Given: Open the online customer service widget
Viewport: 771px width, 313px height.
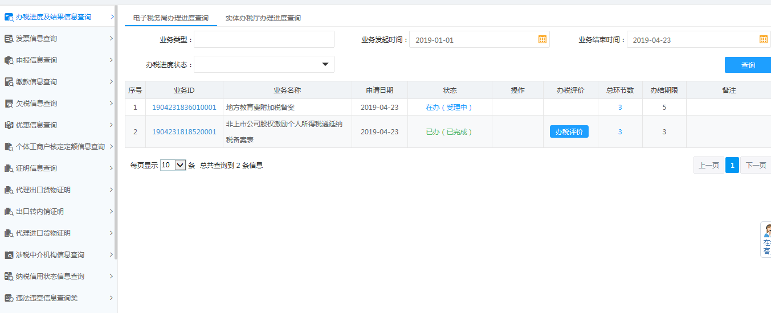Looking at the screenshot, I should pos(766,240).
